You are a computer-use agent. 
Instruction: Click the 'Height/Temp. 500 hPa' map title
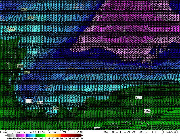coord(22,132)
